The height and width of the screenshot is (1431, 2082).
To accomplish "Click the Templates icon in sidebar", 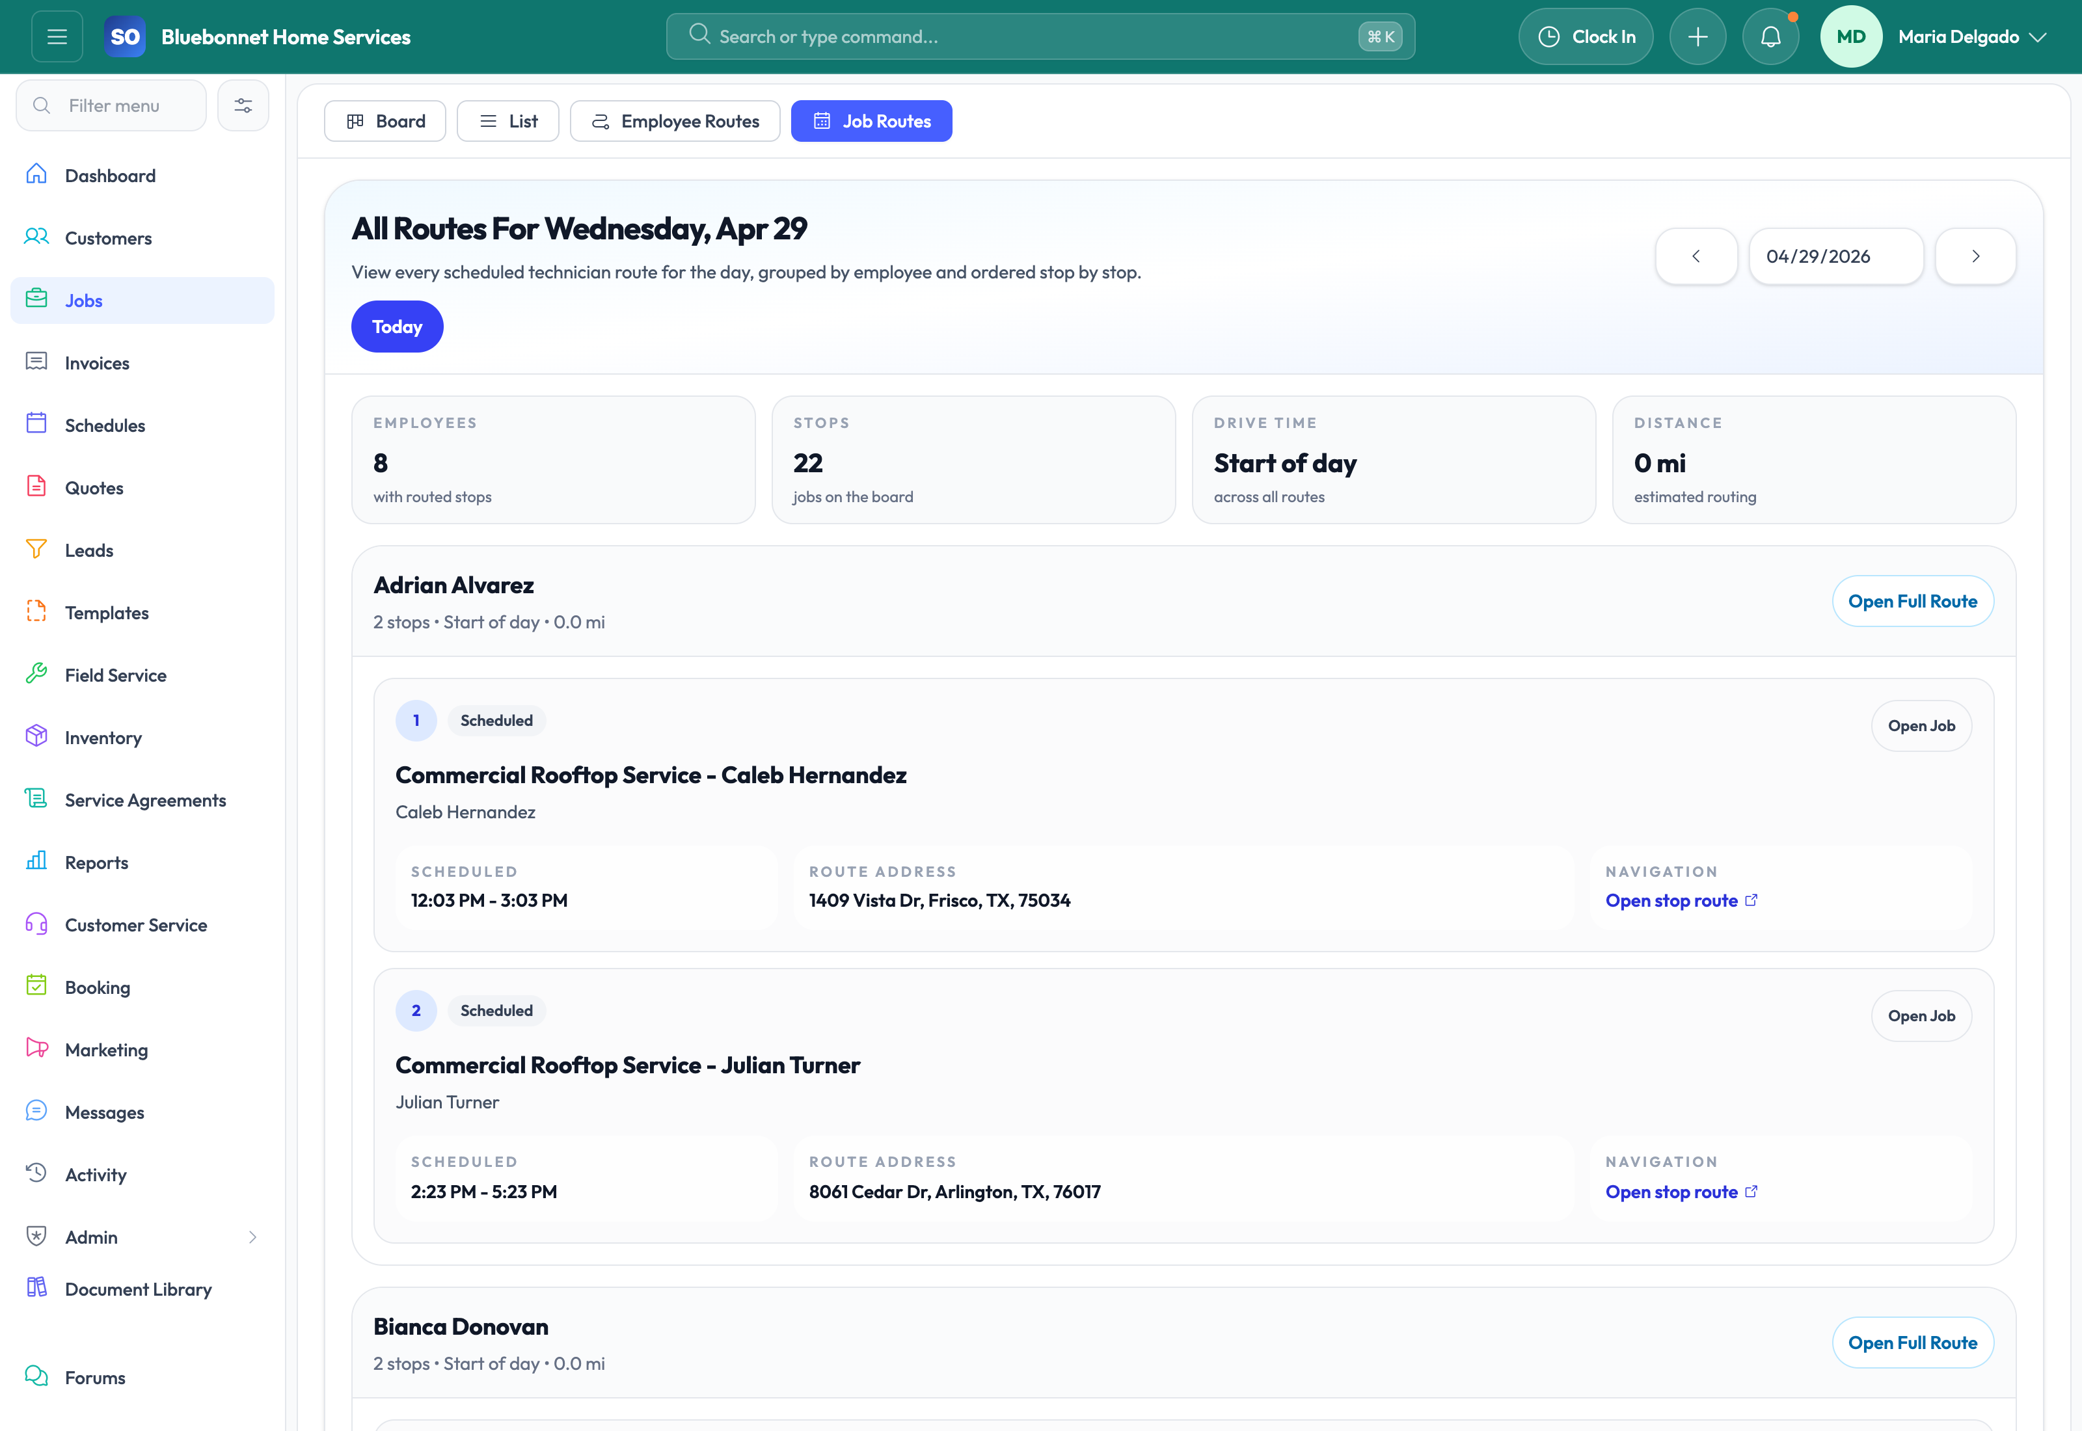I will [37, 611].
